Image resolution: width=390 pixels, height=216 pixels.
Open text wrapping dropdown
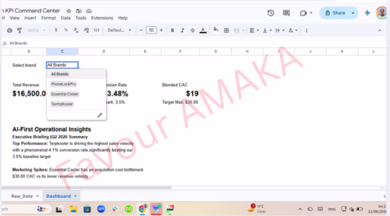pos(280,30)
